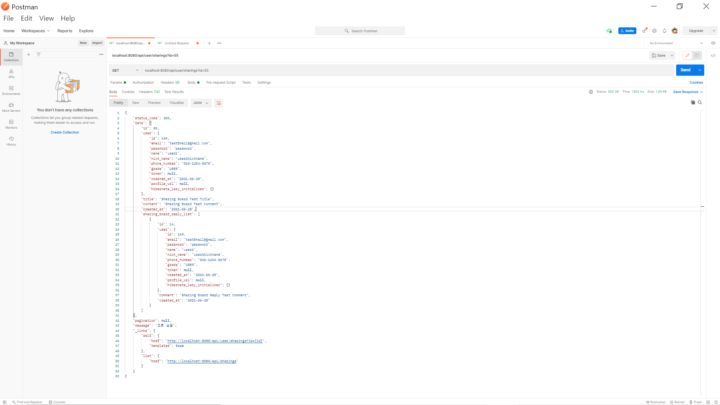Search within the response body
This screenshot has height=405, width=720.
coord(700,102)
